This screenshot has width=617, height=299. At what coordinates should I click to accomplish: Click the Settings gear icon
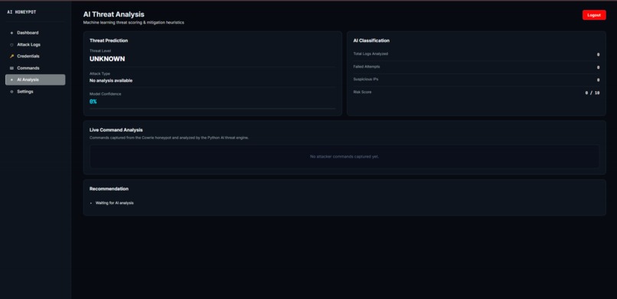click(x=11, y=92)
